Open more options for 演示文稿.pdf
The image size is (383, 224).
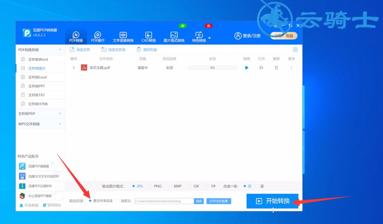[292, 68]
